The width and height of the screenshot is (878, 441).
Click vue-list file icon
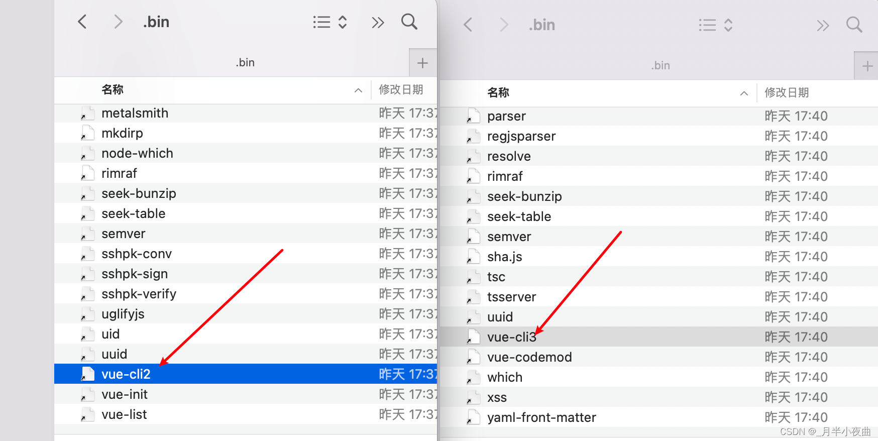[x=87, y=414]
